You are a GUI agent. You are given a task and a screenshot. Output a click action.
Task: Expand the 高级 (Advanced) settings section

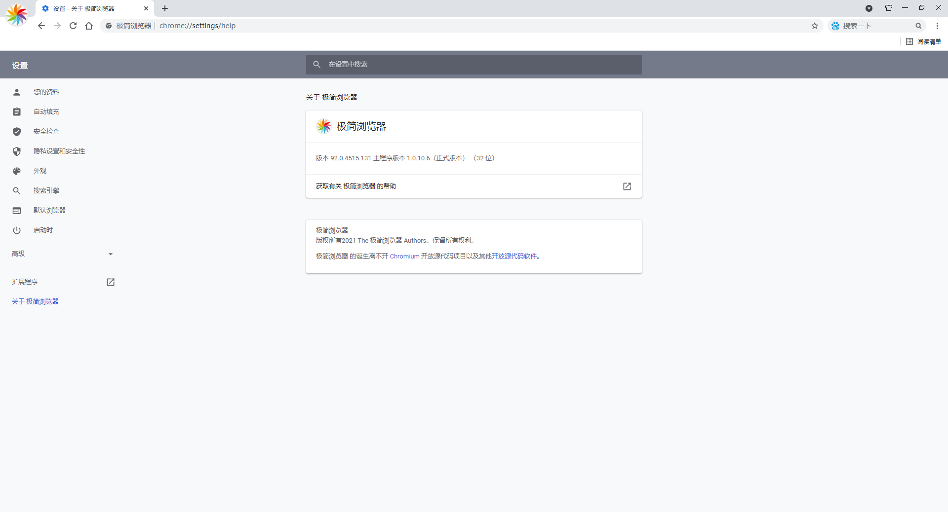click(x=62, y=254)
